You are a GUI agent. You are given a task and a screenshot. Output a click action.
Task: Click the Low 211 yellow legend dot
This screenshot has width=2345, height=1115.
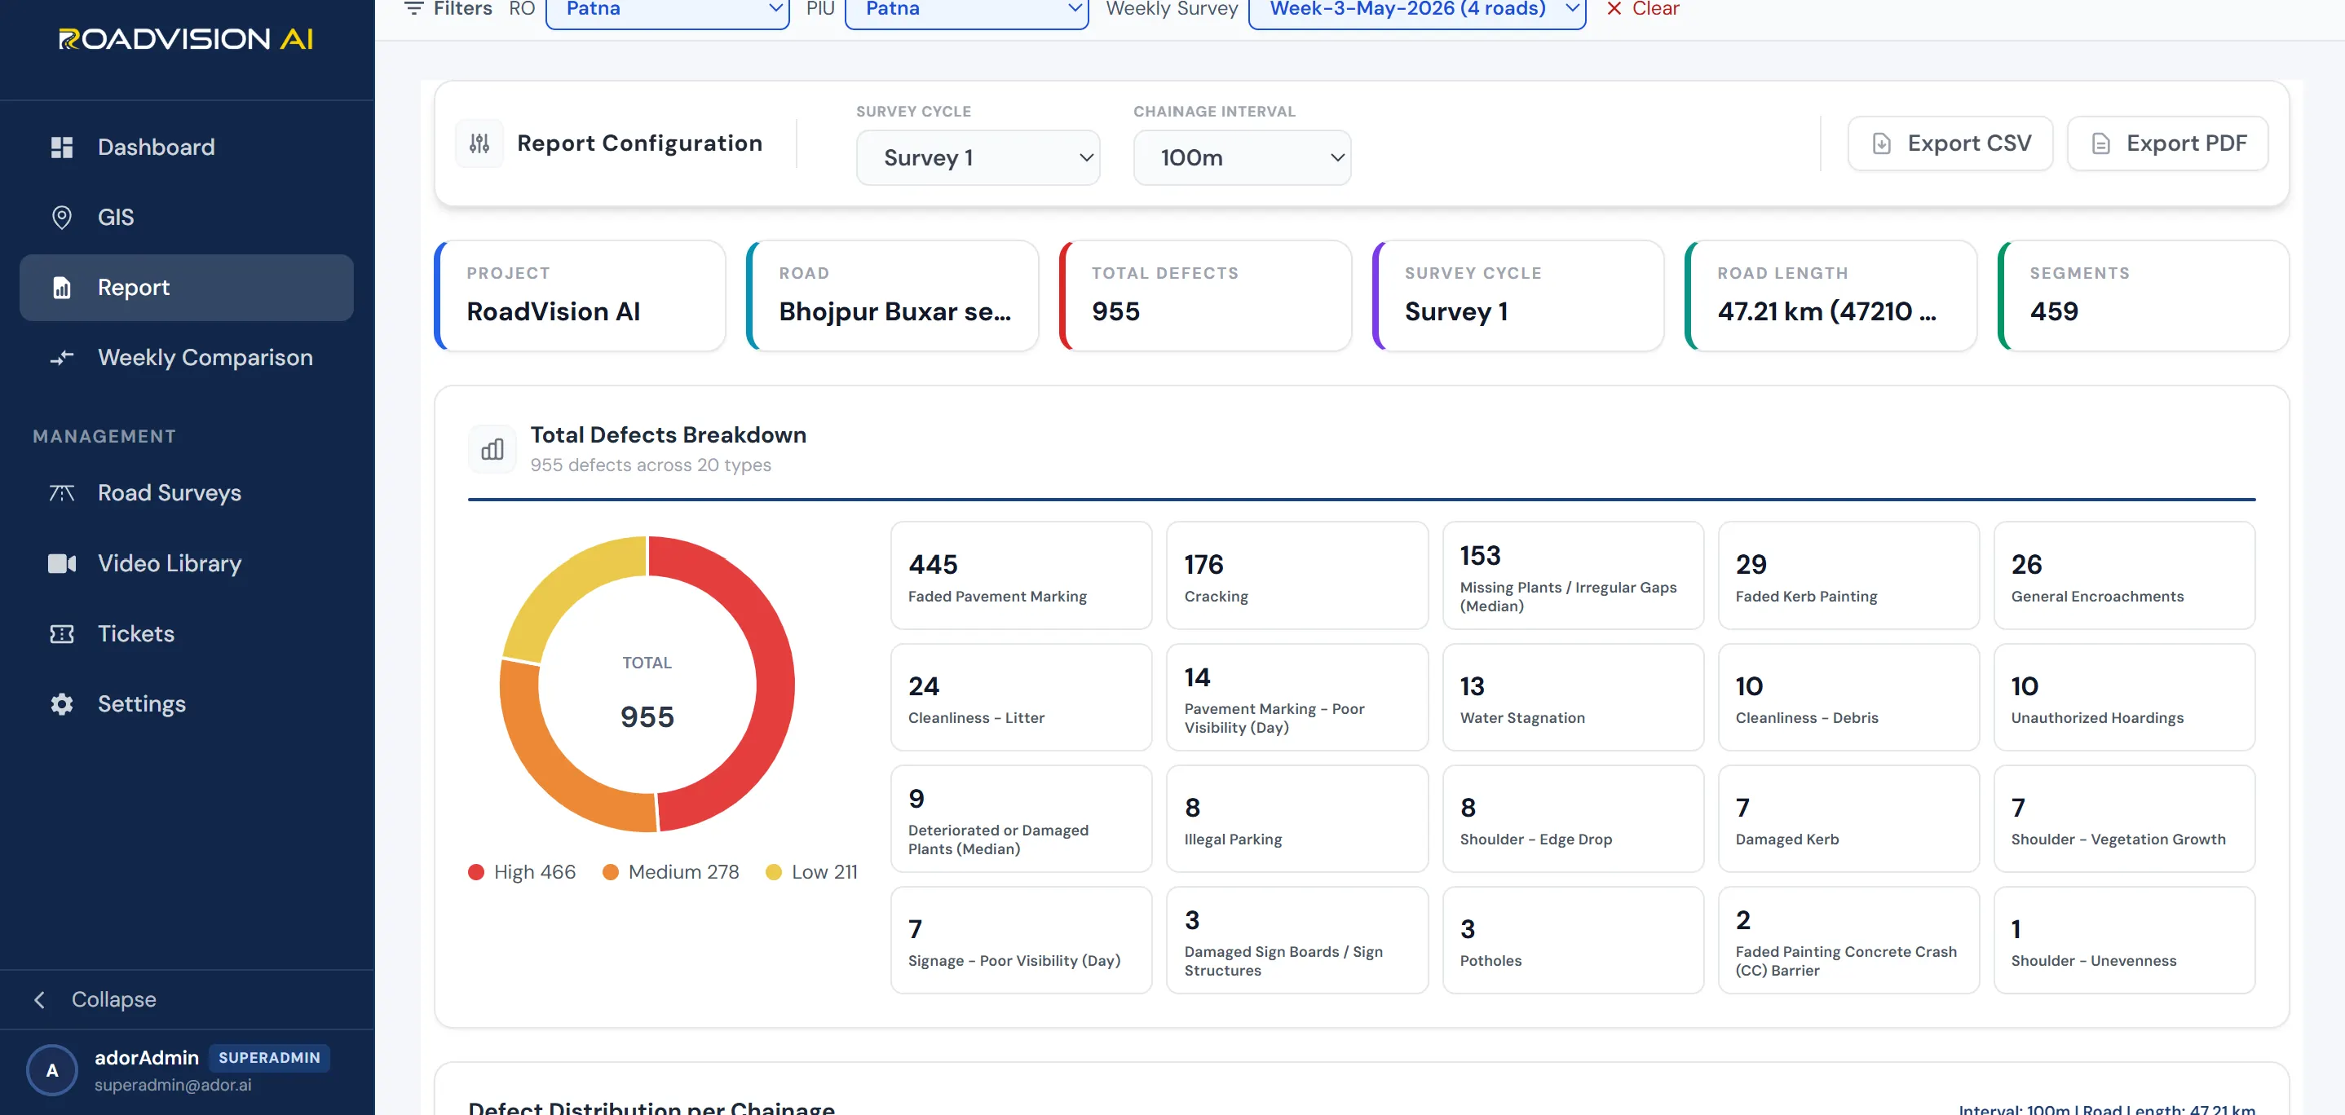tap(774, 872)
